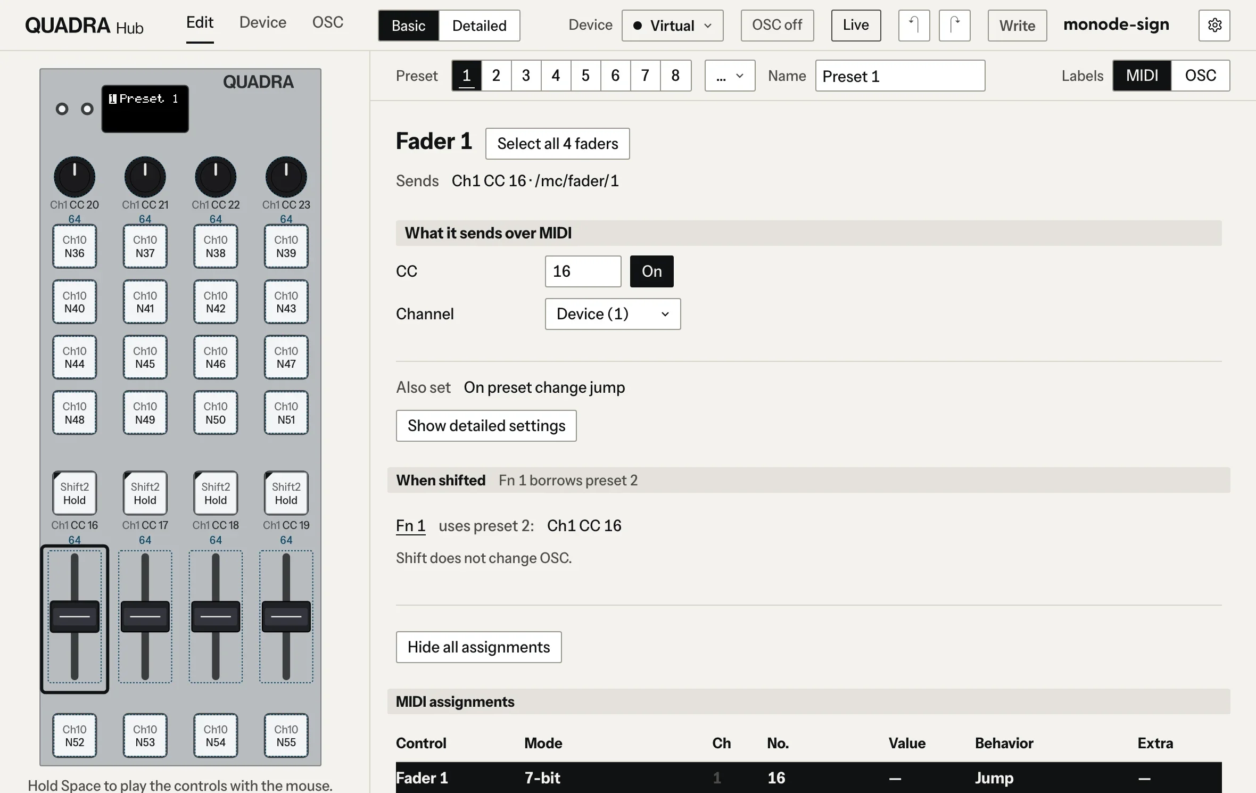
Task: Click the Ch1 CC 18 fader handle
Action: [x=216, y=616]
